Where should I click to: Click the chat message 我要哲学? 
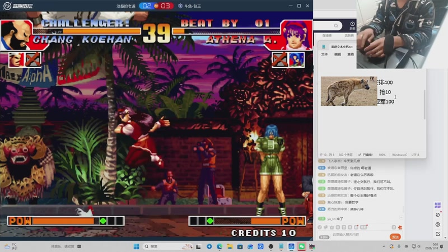[352, 202]
